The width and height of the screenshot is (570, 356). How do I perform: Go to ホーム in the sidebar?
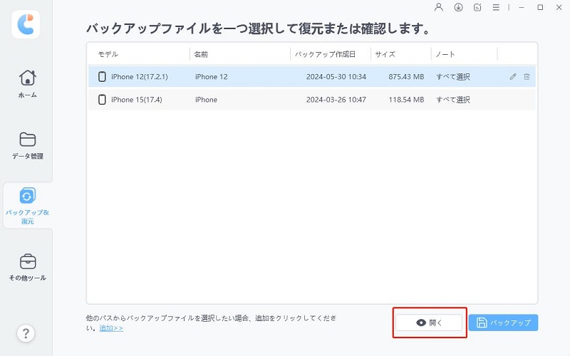click(27, 83)
